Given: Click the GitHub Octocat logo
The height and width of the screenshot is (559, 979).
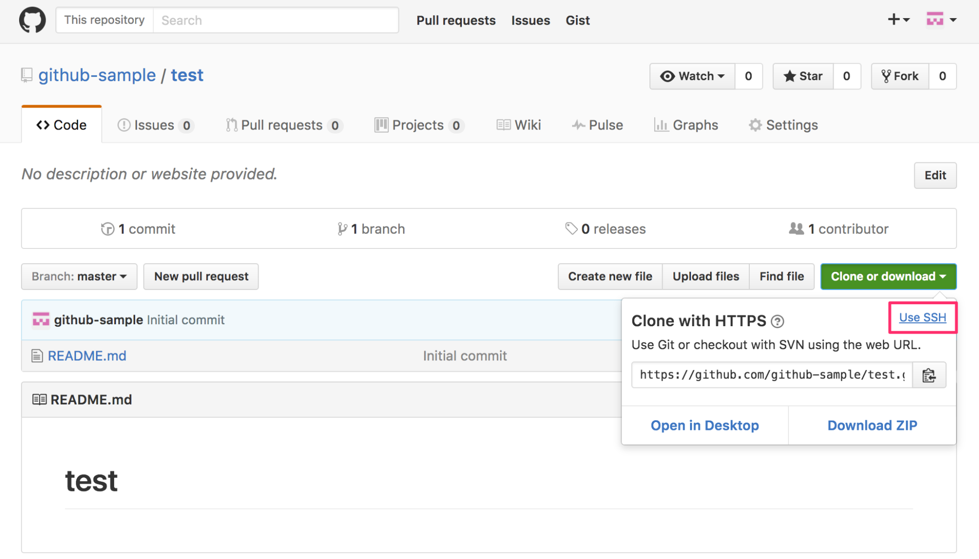Looking at the screenshot, I should coord(32,20).
